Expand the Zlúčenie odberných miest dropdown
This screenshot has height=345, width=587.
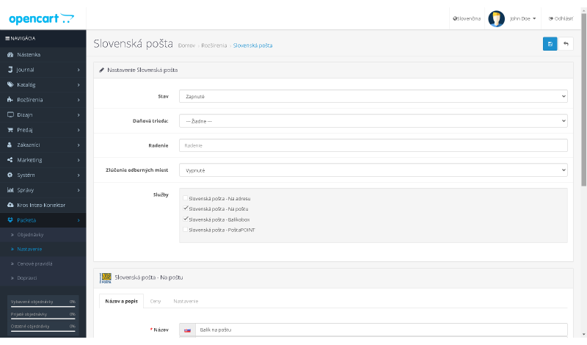[373, 170]
